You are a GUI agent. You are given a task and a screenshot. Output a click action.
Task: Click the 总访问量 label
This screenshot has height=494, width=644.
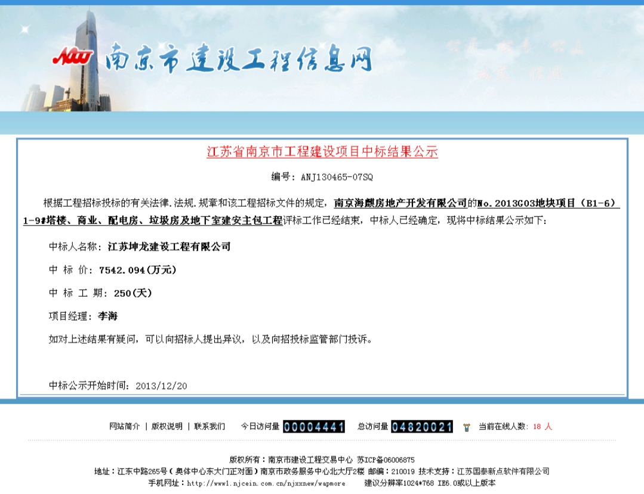click(x=373, y=426)
